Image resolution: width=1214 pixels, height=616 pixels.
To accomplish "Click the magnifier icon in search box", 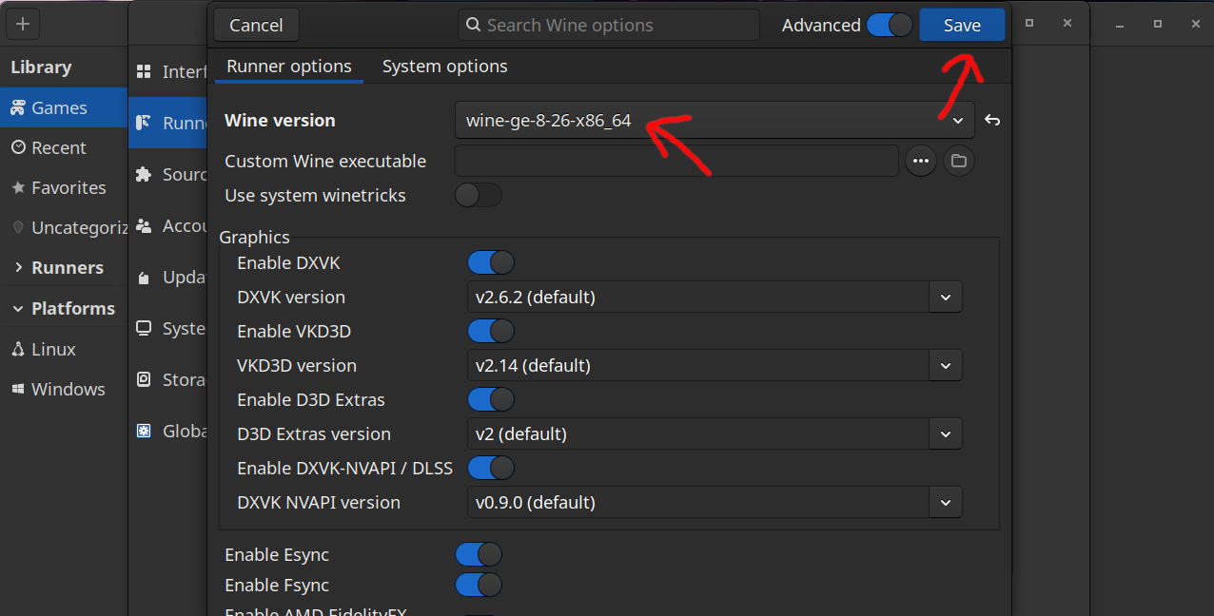I will (474, 26).
